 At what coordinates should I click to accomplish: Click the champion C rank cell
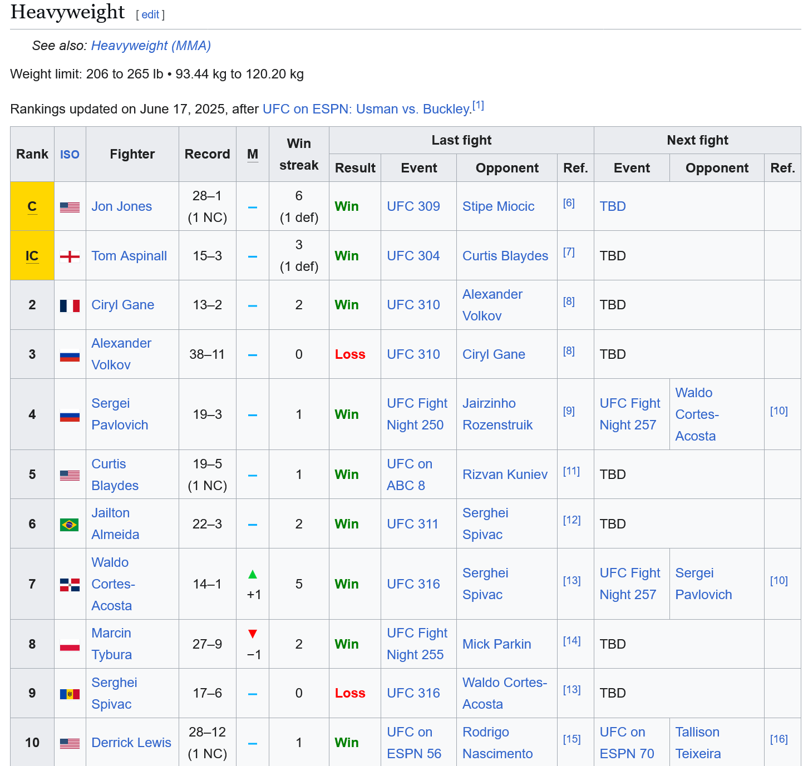32,206
